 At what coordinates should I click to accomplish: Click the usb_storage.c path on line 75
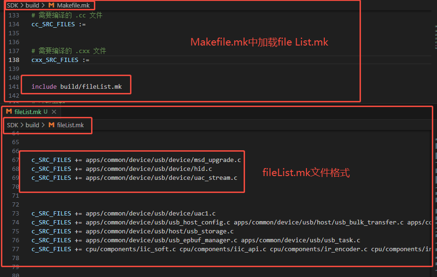(x=160, y=231)
